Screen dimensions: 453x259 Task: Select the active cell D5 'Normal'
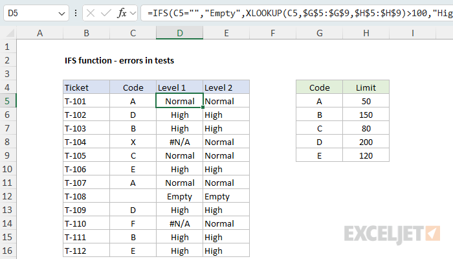coord(180,101)
